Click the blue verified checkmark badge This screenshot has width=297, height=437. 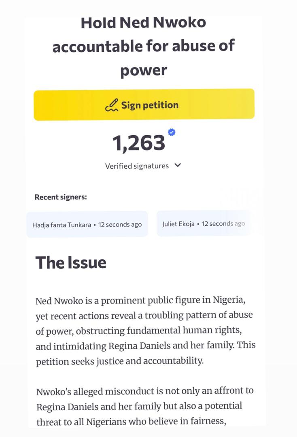coord(172,132)
